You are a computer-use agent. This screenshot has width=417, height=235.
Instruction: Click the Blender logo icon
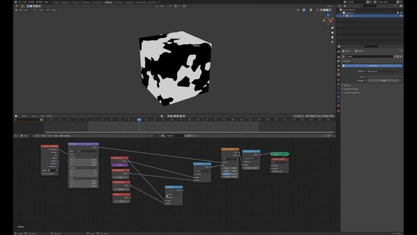pos(16,2)
